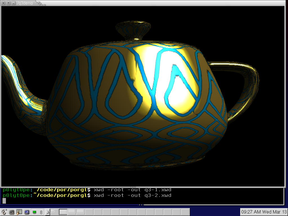Viewport: 288px width, 216px height.
Task: Launch the GNOME control center icon
Action: 12,212
